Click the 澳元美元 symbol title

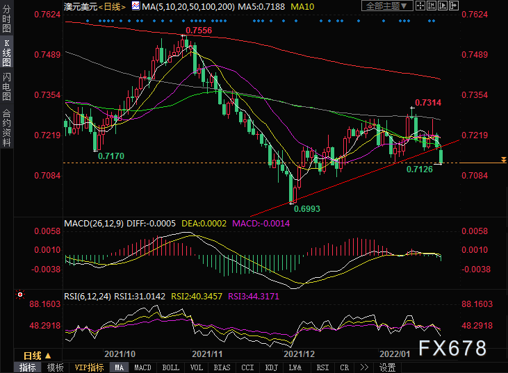(81, 6)
